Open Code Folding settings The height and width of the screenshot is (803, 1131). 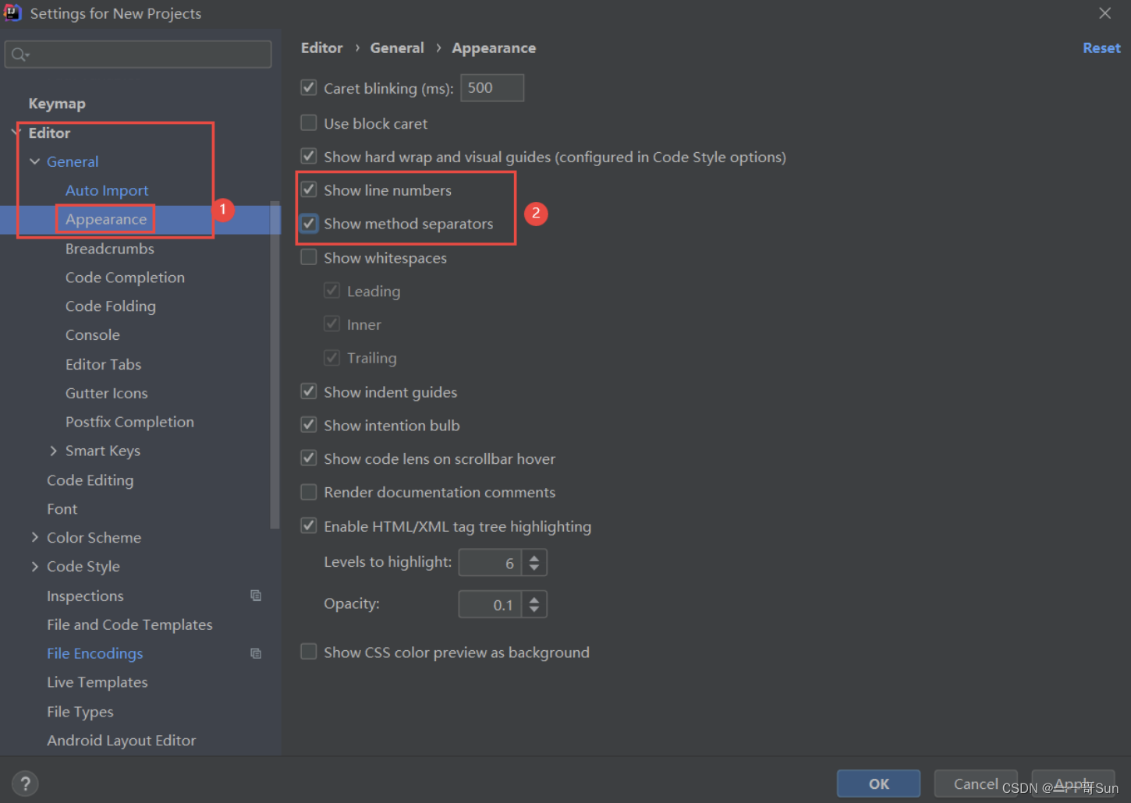click(111, 306)
